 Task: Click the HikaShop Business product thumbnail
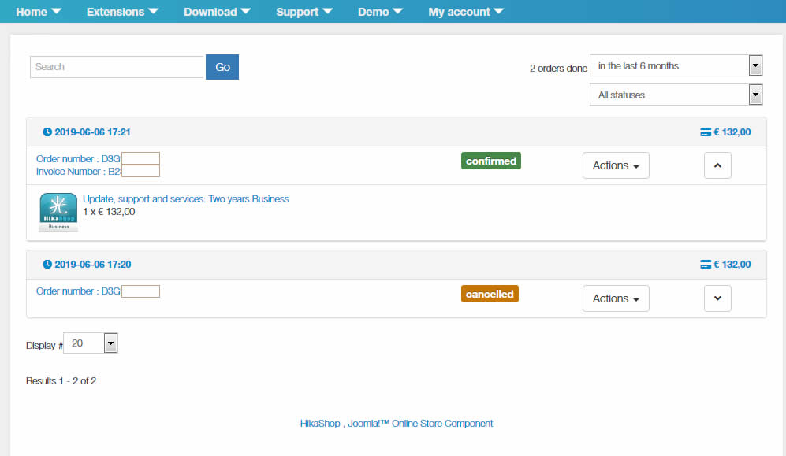(x=58, y=212)
